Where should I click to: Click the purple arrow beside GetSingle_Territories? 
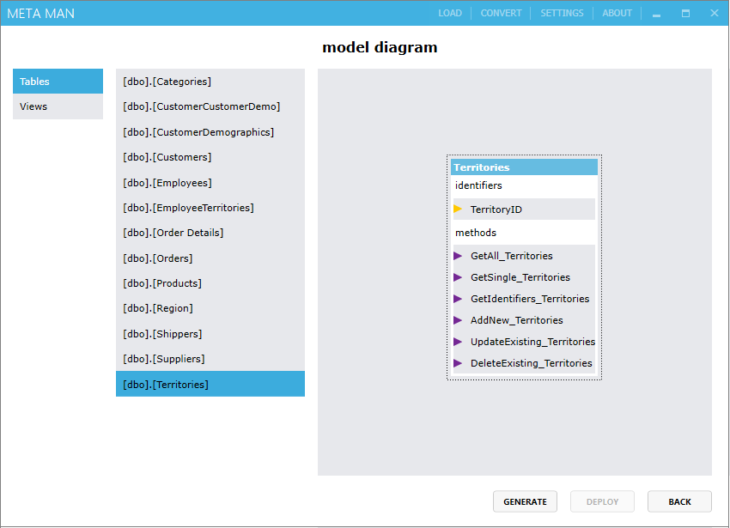click(x=457, y=276)
